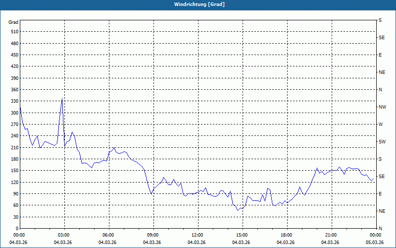This screenshot has width=396, height=248.
Task: Select the 15:00 time axis label
Action: point(242,235)
